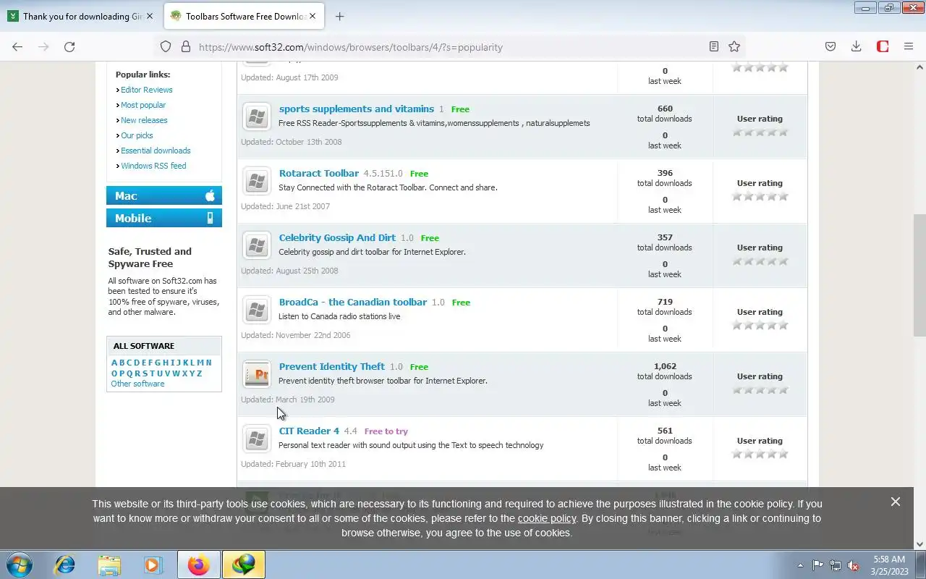Switch to the Mac software section
This screenshot has height=579, width=926.
point(164,195)
